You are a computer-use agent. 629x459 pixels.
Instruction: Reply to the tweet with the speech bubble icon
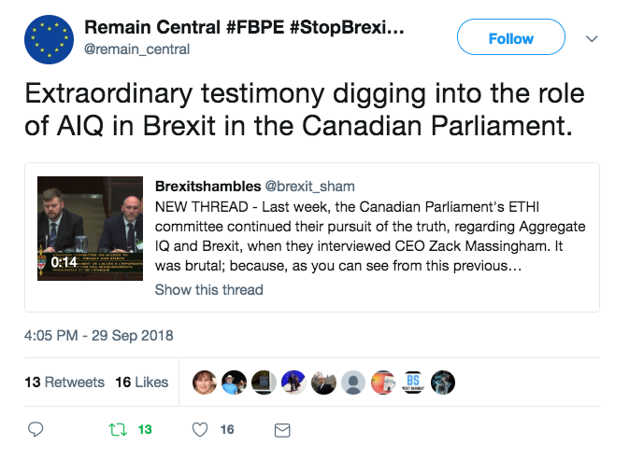tap(36, 430)
